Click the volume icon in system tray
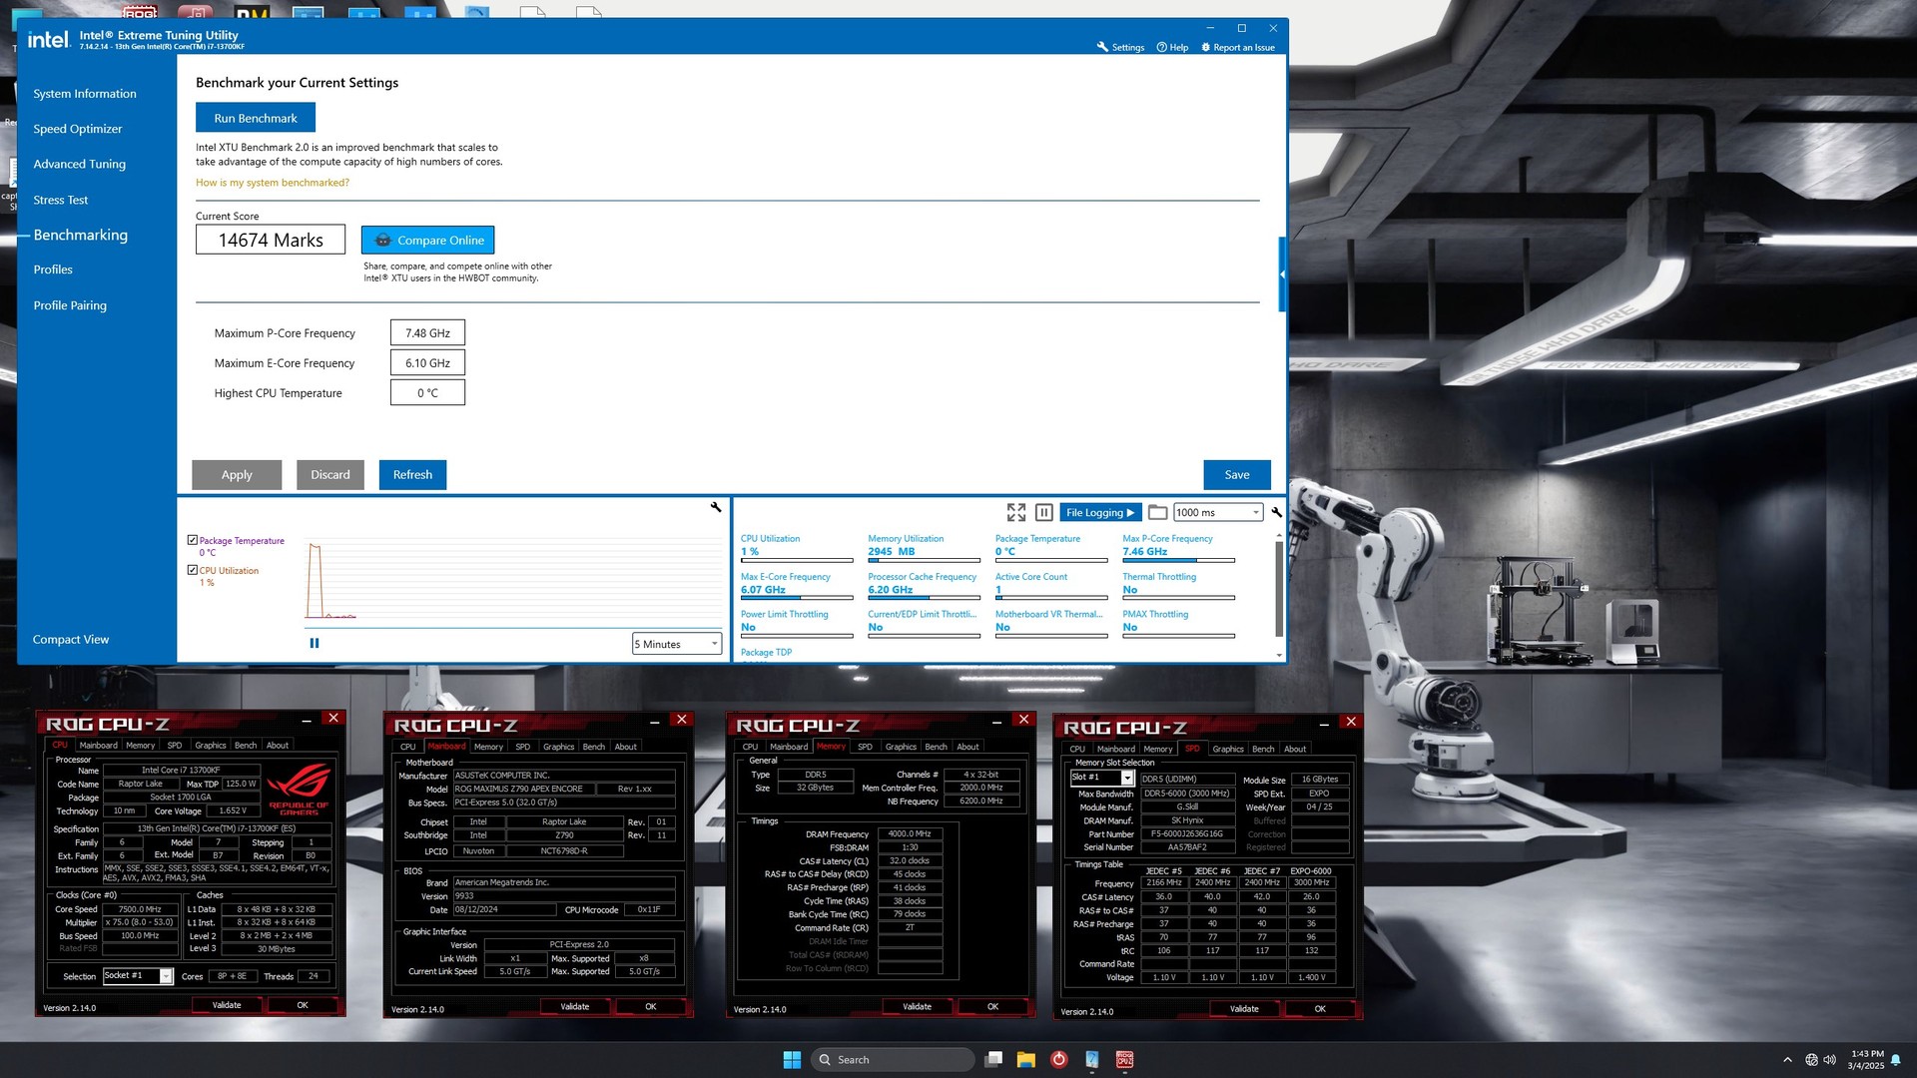The width and height of the screenshot is (1917, 1078). point(1829,1060)
